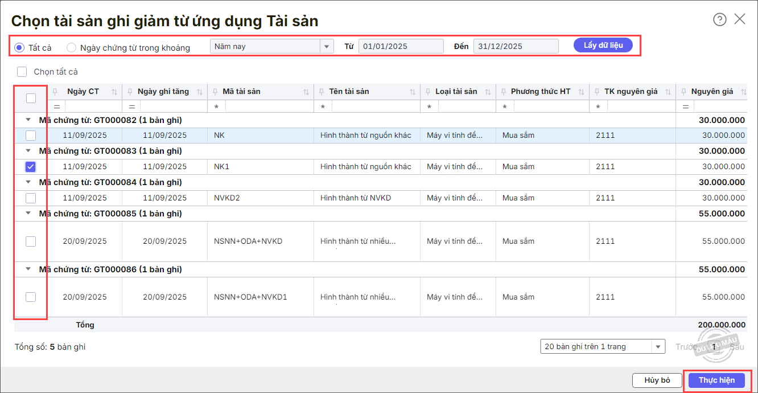Screen dimensions: 758x393
Task: Click the pin icon in Ngày CT column
Action: pyautogui.click(x=55, y=92)
